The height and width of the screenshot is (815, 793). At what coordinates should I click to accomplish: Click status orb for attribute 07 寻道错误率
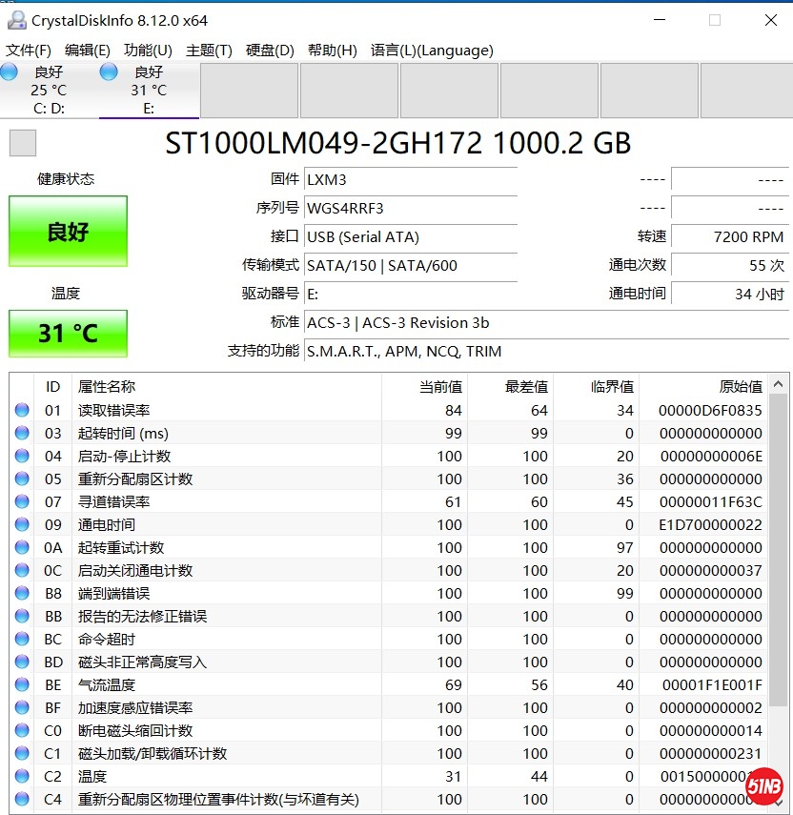[x=22, y=502]
